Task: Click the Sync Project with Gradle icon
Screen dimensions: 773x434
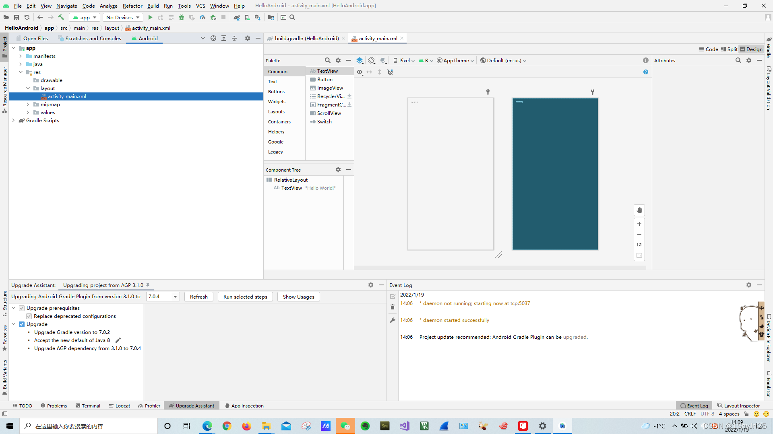Action: tap(236, 17)
